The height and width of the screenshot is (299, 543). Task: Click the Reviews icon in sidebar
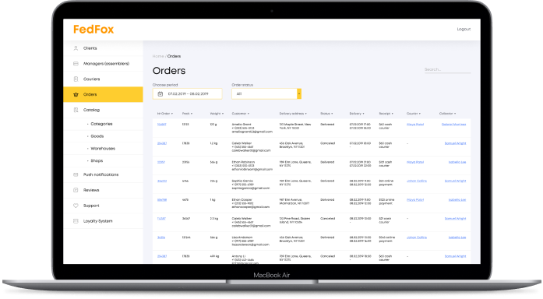tap(76, 190)
